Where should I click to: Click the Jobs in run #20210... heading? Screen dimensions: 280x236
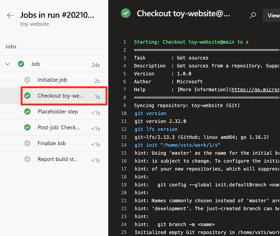point(57,15)
